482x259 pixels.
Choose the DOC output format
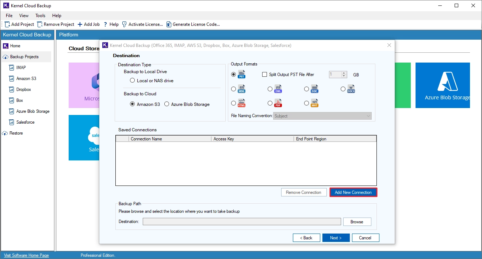click(307, 89)
